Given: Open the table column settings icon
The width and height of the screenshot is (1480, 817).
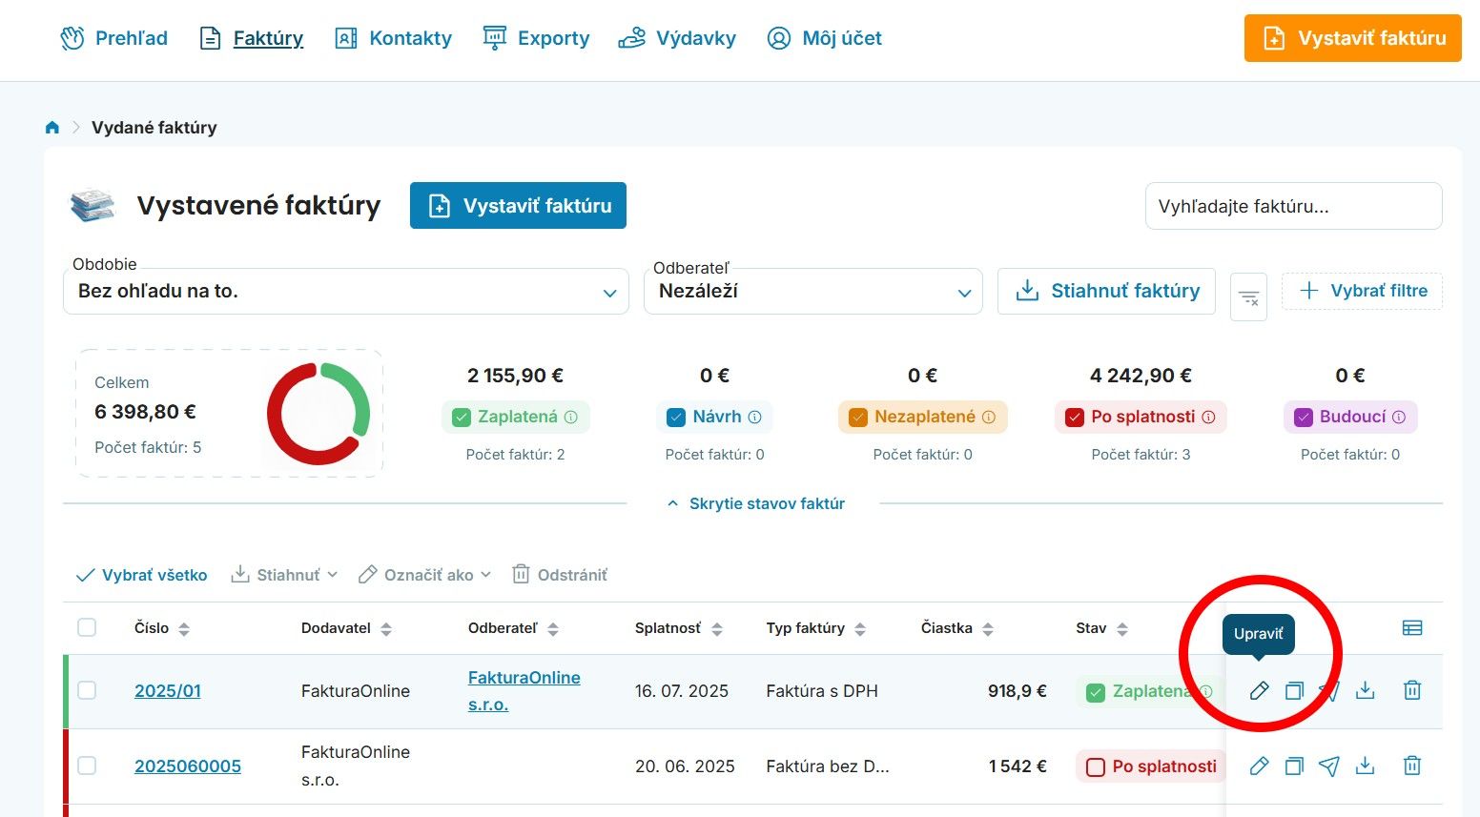Looking at the screenshot, I should pyautogui.click(x=1412, y=627).
